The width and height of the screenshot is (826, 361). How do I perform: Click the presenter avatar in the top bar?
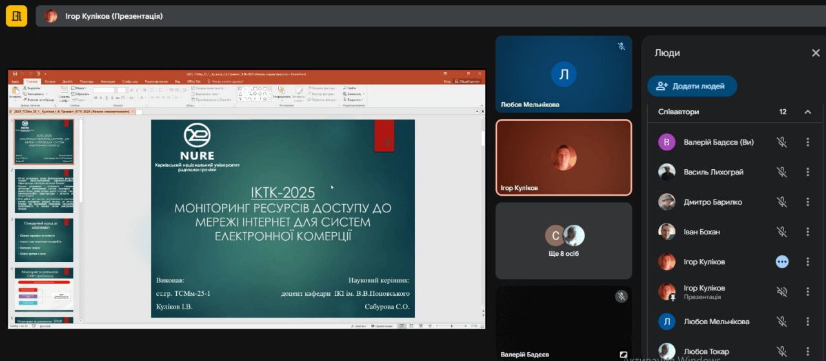coord(51,16)
